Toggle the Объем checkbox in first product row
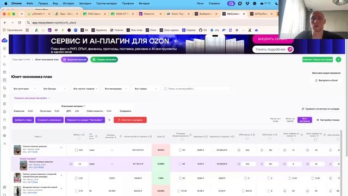Image resolution: width=348 pixels, height=196 pixels. click(x=76, y=150)
